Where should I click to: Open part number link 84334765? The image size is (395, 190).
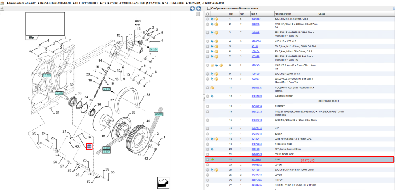tap(257, 185)
